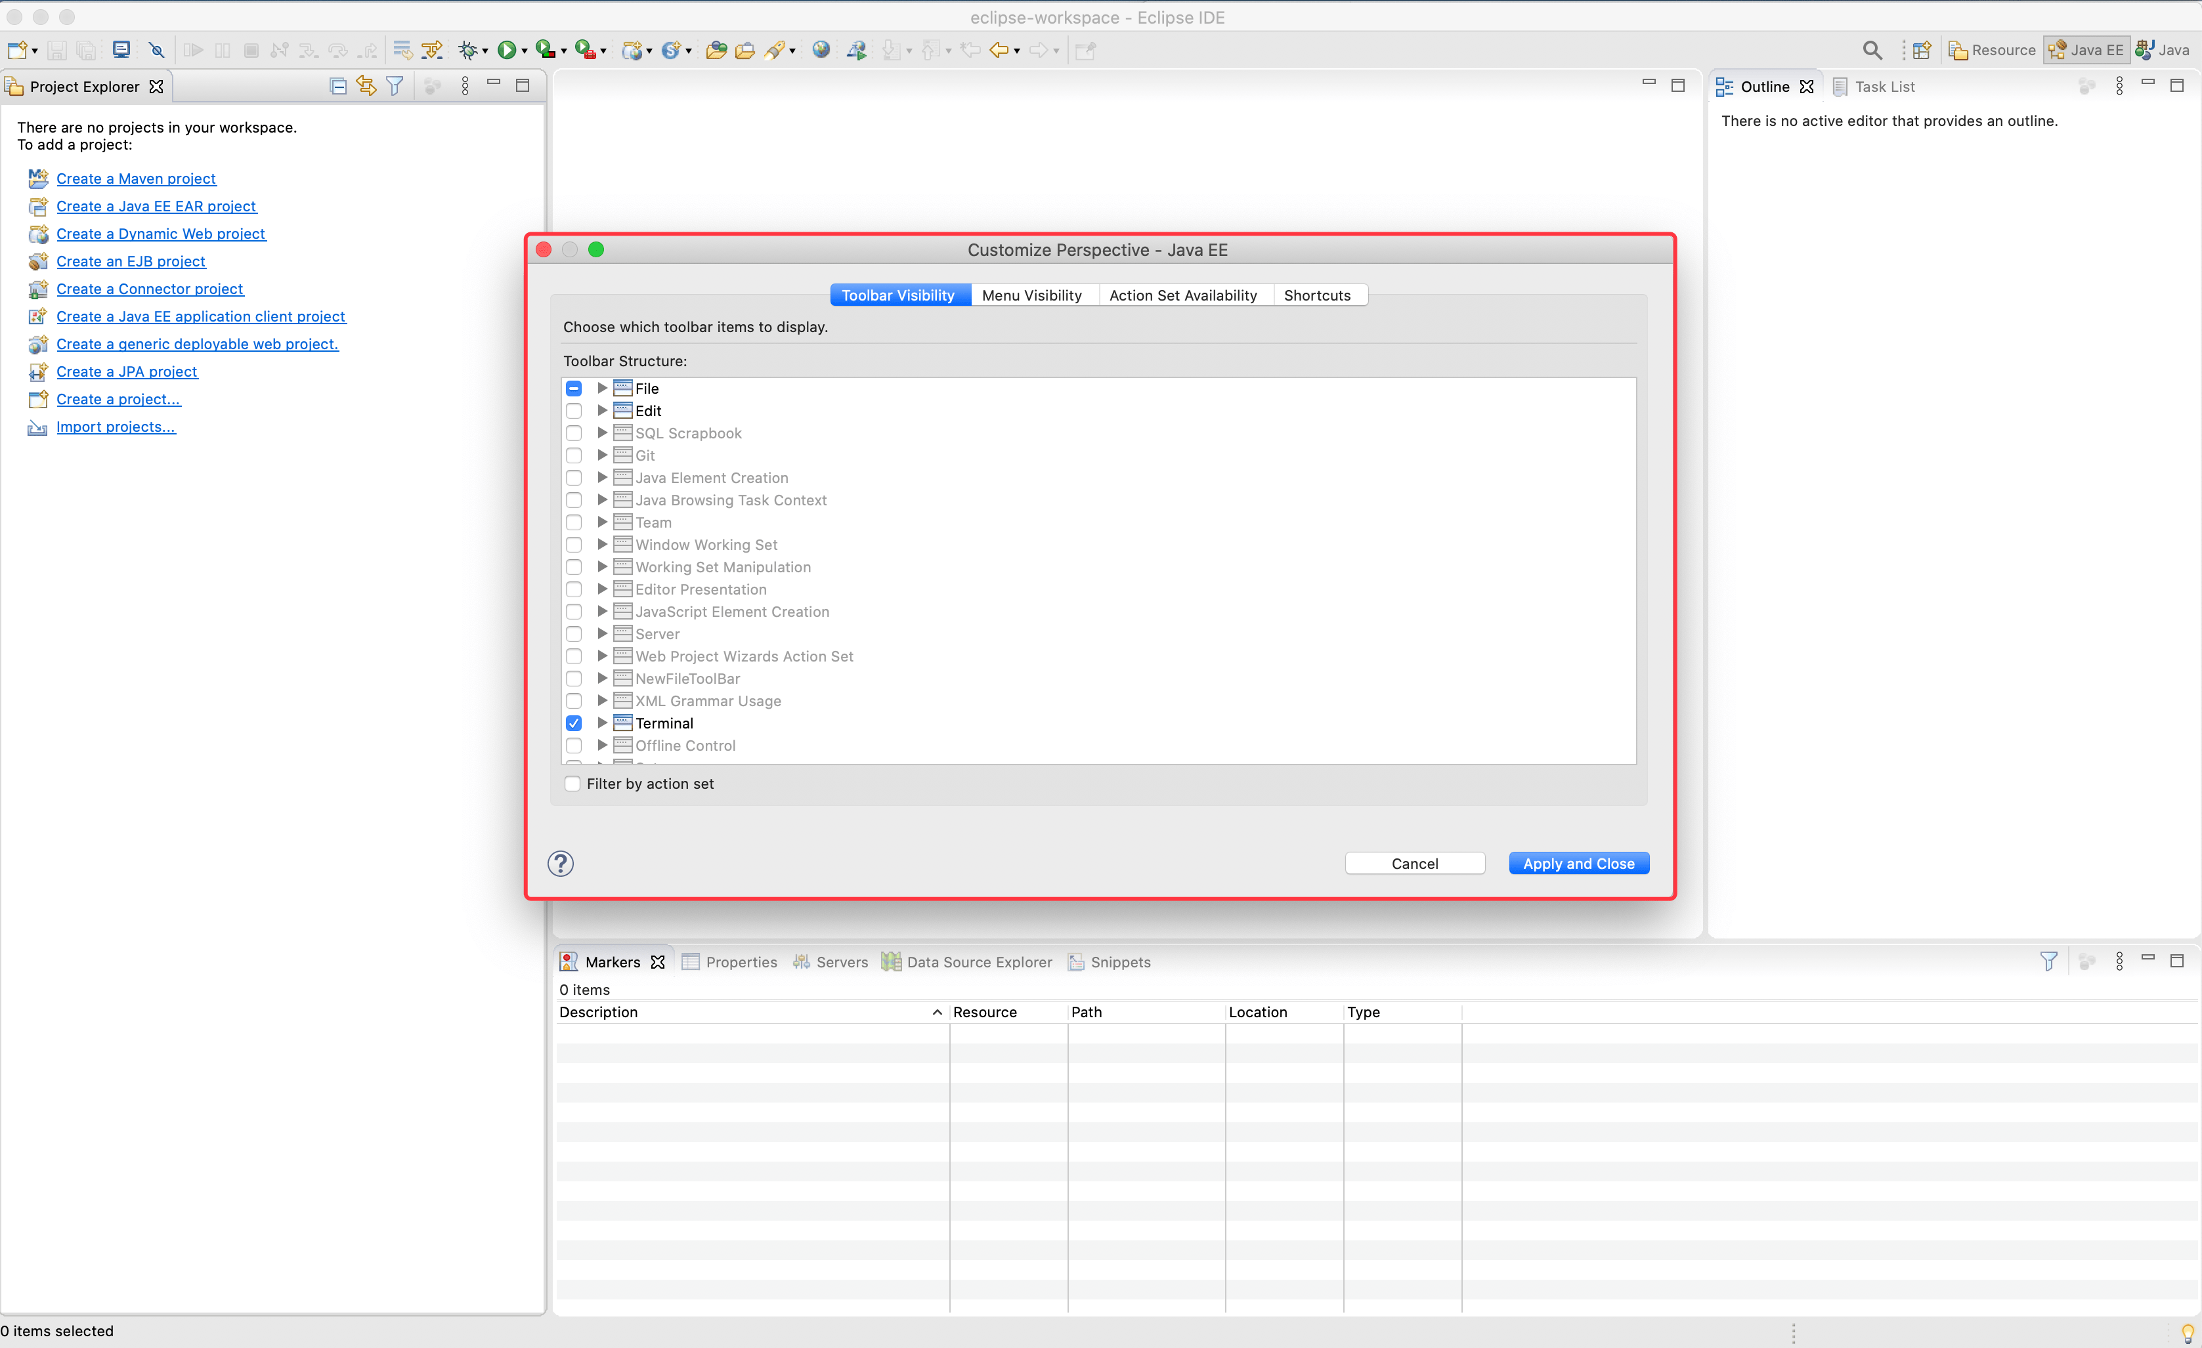Click the New Dynamic Web Project icon

coord(633,50)
